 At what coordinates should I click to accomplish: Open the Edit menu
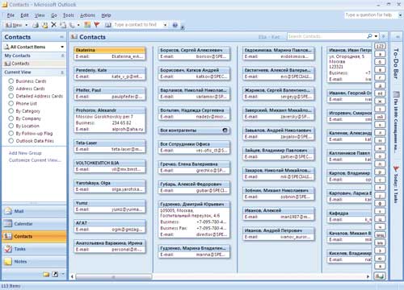[24, 15]
